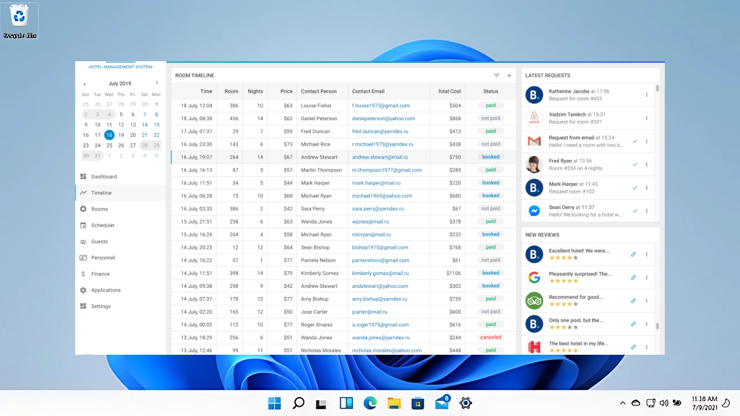Open link of "Pleasantly surprised" review
Screen dimensions: 740x416
pyautogui.click(x=633, y=277)
